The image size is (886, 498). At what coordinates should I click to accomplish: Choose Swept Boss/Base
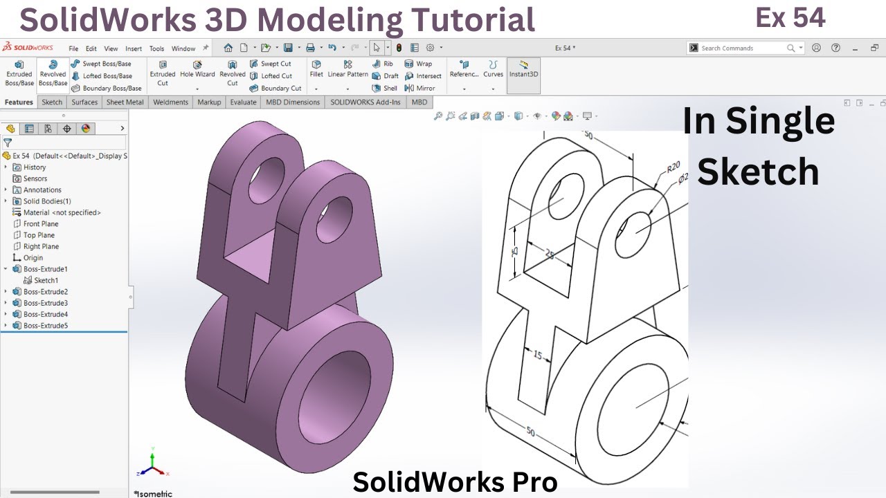coord(101,64)
